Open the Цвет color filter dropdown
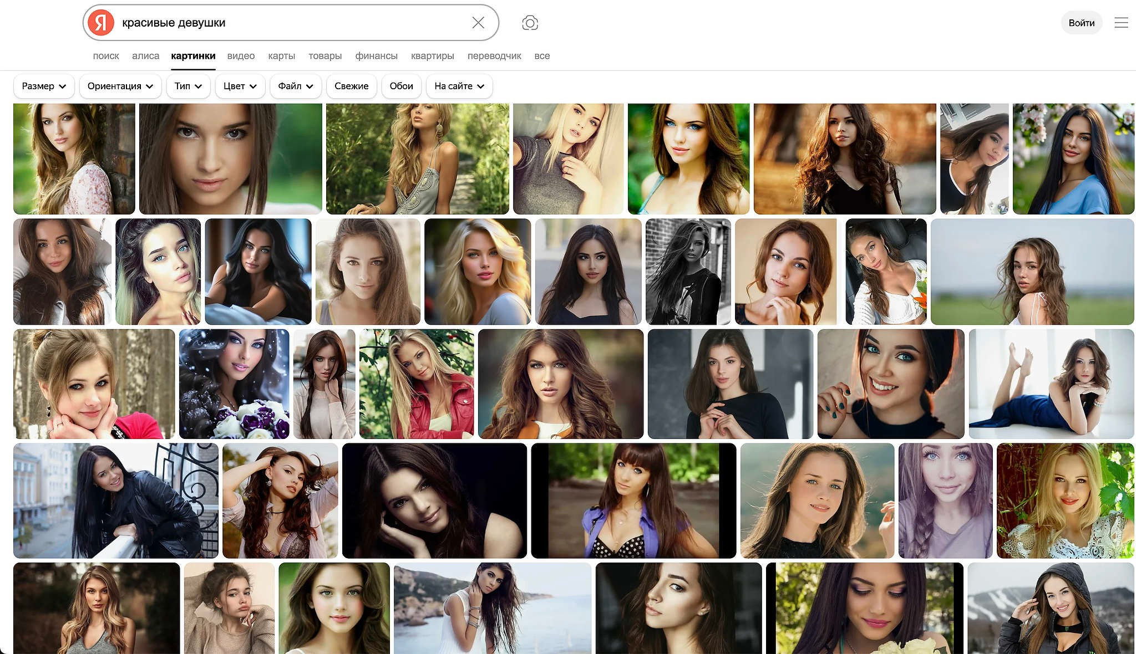 (240, 86)
